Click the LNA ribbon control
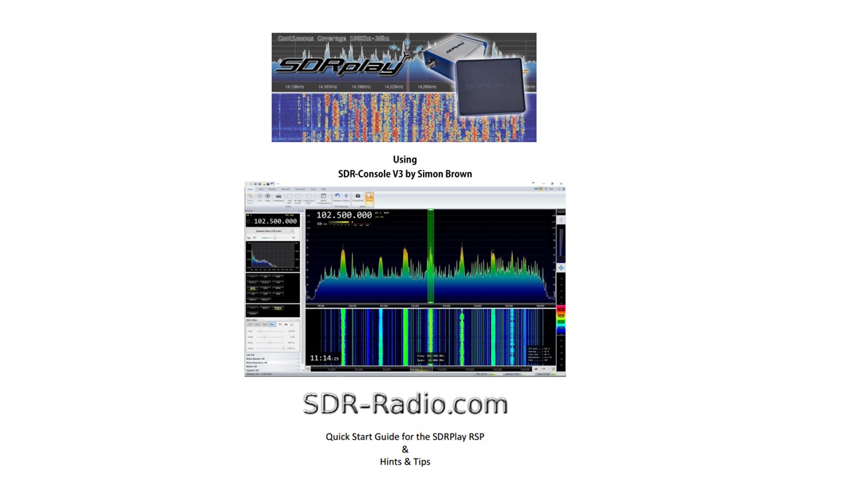The image size is (850, 478). point(290,199)
